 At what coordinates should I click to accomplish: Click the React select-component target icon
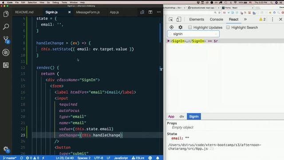(171, 27)
